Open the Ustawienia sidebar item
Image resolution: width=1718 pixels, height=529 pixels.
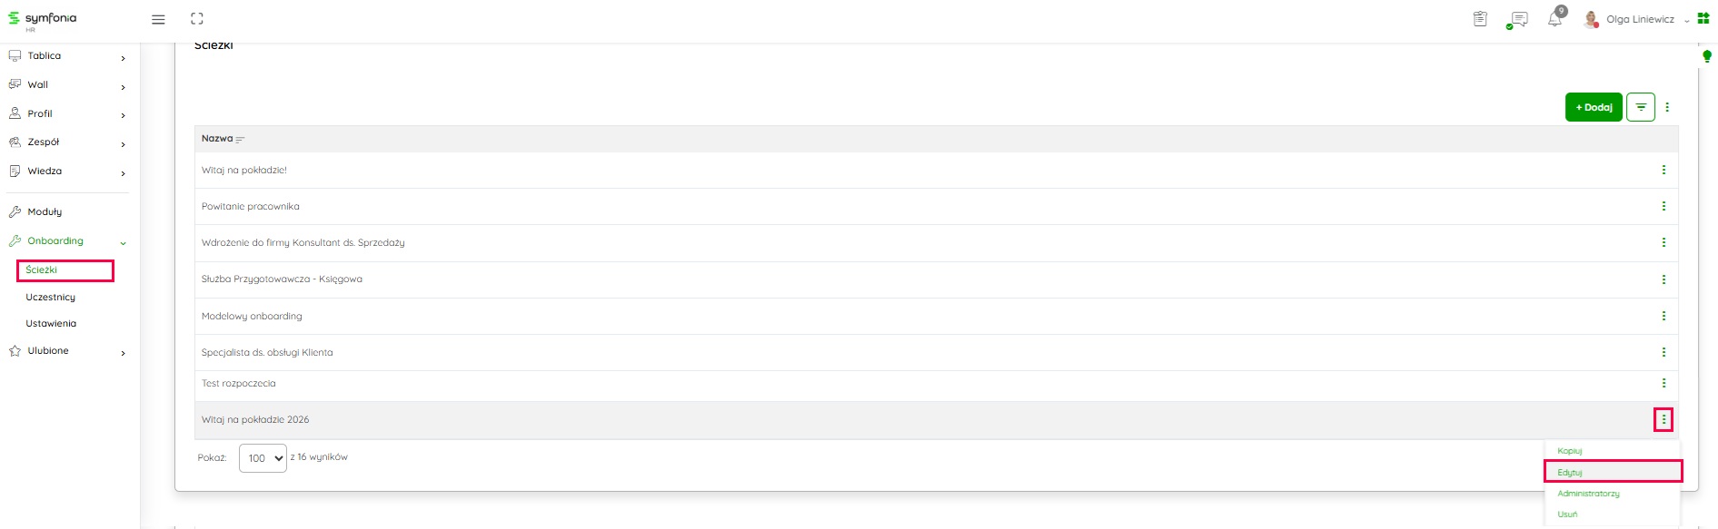[51, 324]
